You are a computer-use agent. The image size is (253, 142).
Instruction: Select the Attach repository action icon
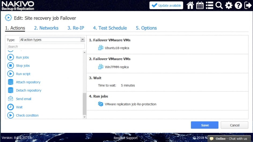[10, 82]
